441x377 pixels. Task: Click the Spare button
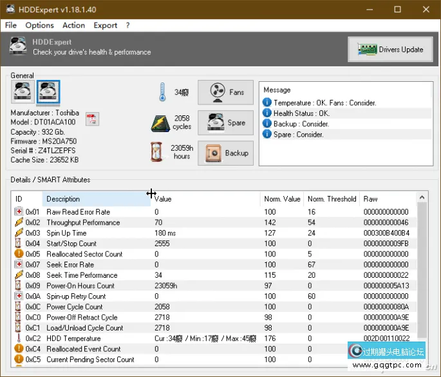[225, 122]
